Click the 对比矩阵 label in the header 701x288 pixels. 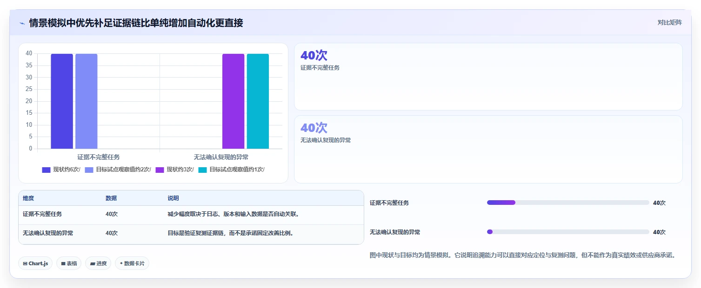[x=670, y=22]
